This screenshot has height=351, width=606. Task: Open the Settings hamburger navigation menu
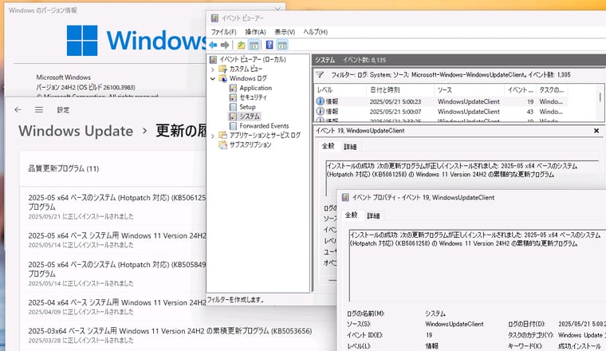(38, 110)
